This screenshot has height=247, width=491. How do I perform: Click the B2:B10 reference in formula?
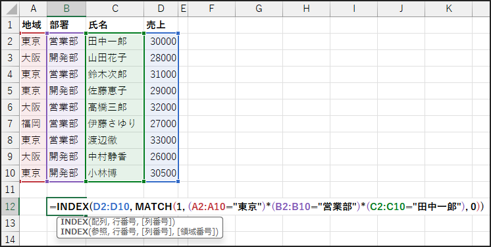pyautogui.click(x=292, y=207)
